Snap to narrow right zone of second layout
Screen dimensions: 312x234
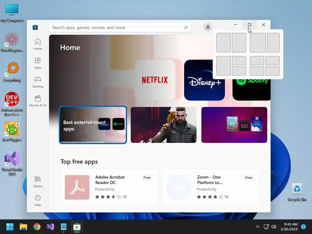(273, 43)
